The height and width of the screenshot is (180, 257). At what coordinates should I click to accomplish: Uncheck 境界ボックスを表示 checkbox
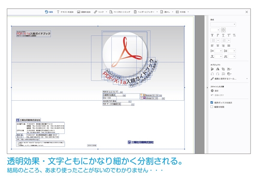(x=212, y=102)
